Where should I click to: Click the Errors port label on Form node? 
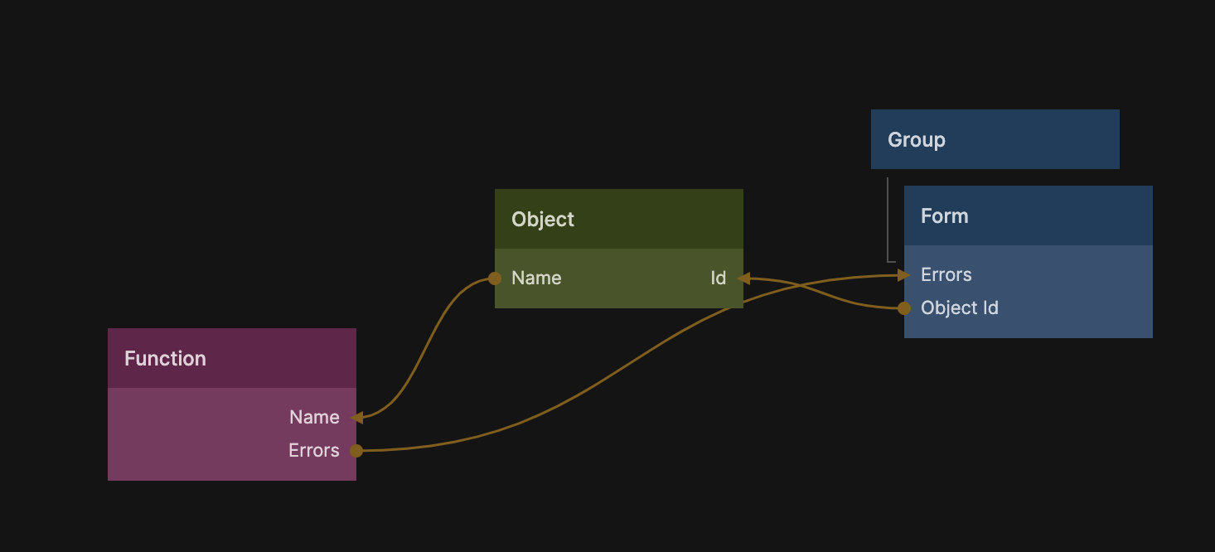coord(946,275)
